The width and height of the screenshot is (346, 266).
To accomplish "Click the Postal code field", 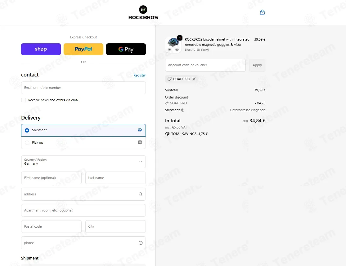I will point(51,226).
